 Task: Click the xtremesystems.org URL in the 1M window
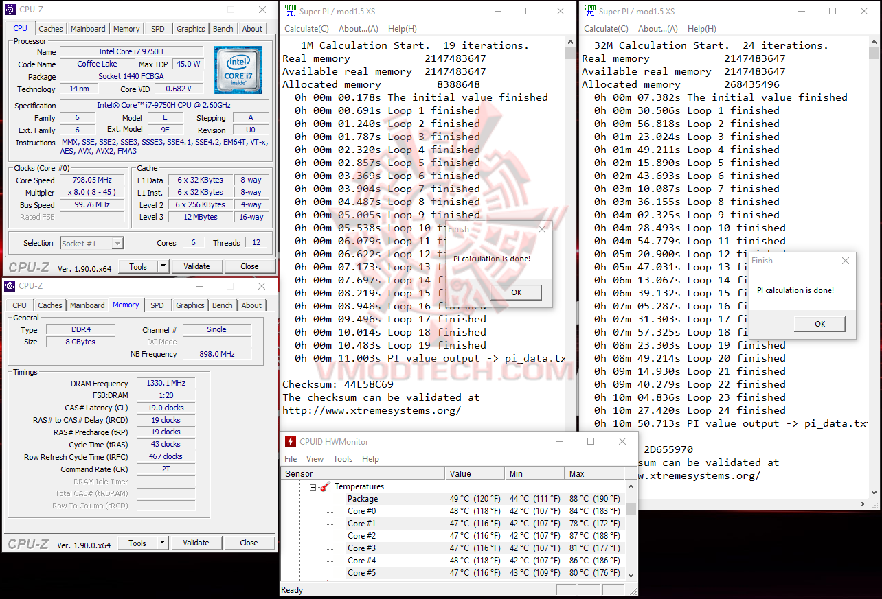coord(372,410)
